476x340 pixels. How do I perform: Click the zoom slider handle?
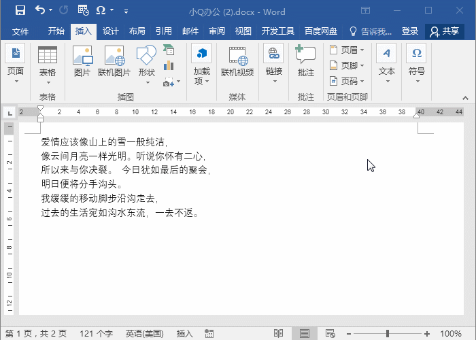point(388,334)
